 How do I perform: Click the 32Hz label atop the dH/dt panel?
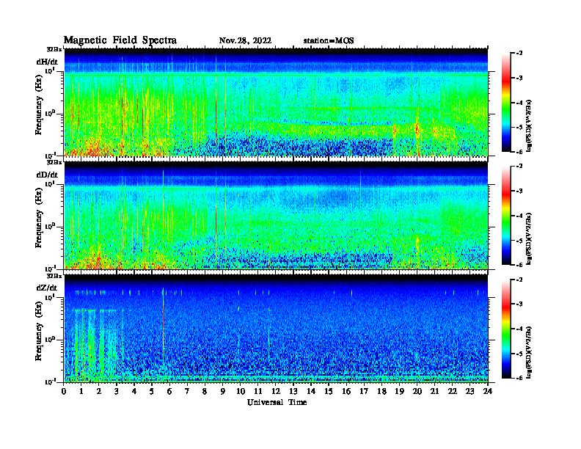(x=54, y=49)
